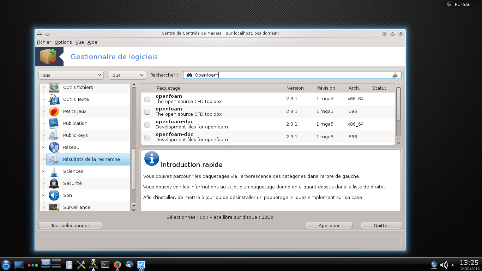Click the Outils Texte category icon
The image size is (482, 271).
(x=54, y=99)
